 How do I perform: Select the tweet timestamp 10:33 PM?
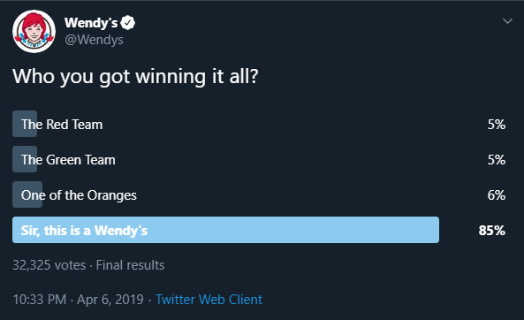(x=40, y=300)
